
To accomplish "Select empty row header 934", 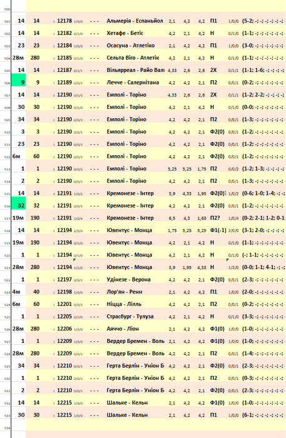I will coord(7,428).
